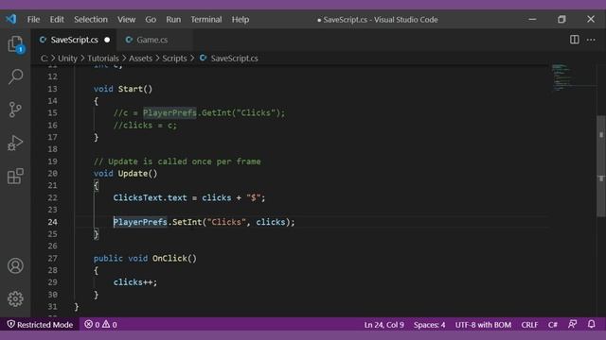This screenshot has width=606, height=340.
Task: Click line number 24 in the gutter
Action: [x=53, y=222]
